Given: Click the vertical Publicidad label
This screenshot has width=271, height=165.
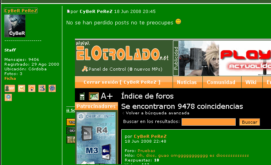Looking at the screenshot, I should pos(176,58).
